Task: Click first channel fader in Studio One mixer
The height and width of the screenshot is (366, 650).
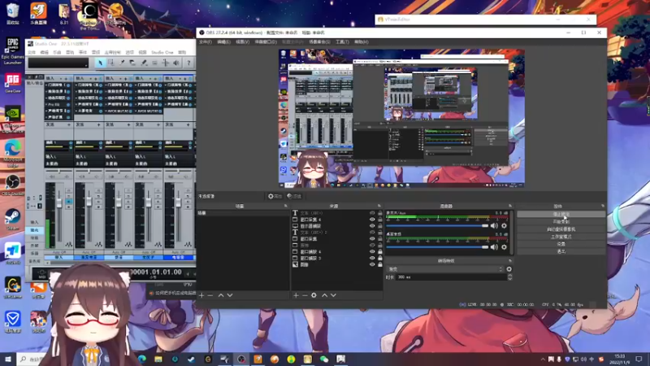Action: pos(59,203)
